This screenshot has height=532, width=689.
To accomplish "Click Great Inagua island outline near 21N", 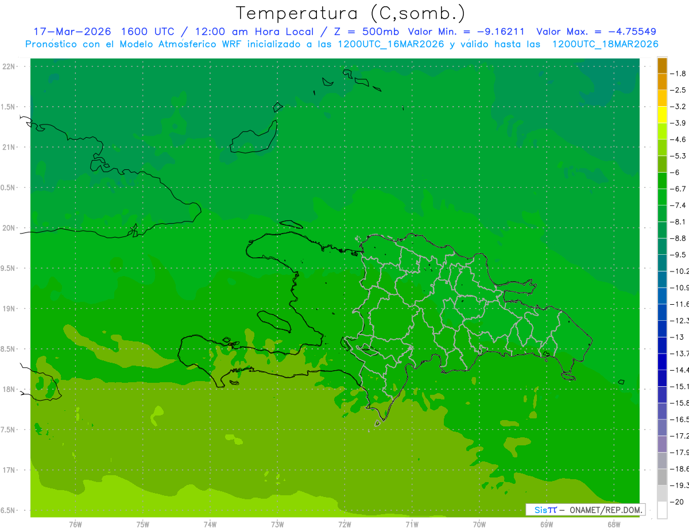I will 253,137.
